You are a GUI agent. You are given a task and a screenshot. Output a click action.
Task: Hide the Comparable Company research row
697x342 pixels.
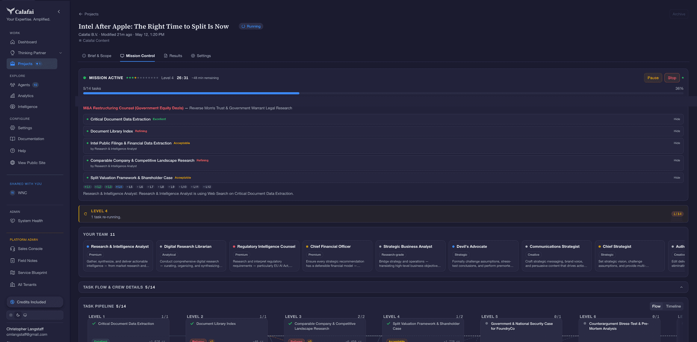677,160
